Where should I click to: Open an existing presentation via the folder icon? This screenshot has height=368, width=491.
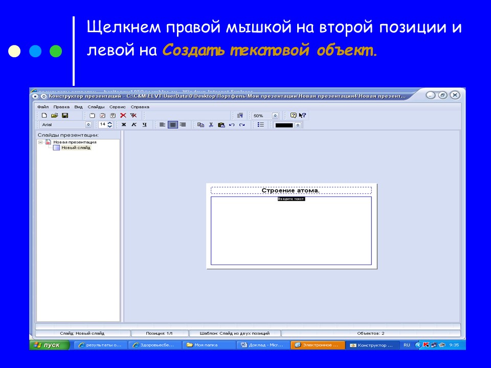click(54, 116)
